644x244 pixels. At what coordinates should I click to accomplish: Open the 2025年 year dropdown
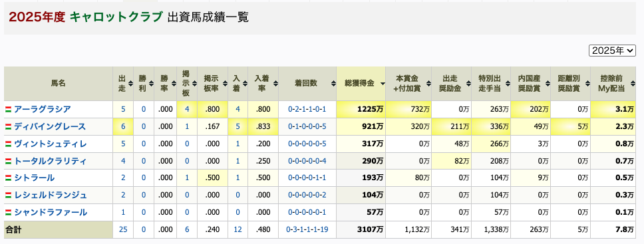612,51
